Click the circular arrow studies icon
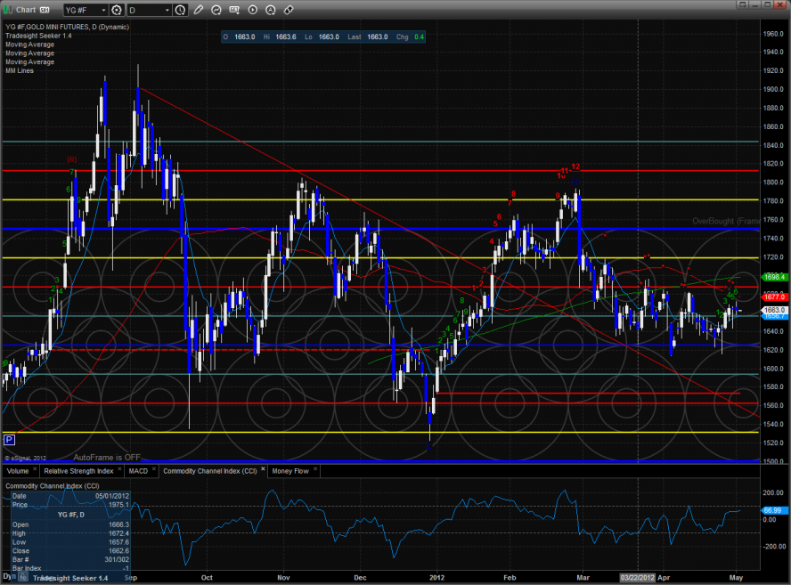The image size is (791, 585). [x=217, y=10]
